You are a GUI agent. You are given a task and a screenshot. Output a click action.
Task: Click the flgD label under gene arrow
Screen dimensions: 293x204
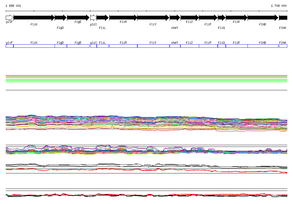(x=60, y=28)
